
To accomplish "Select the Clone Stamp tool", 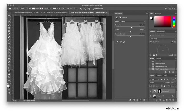I will point(9,43).
